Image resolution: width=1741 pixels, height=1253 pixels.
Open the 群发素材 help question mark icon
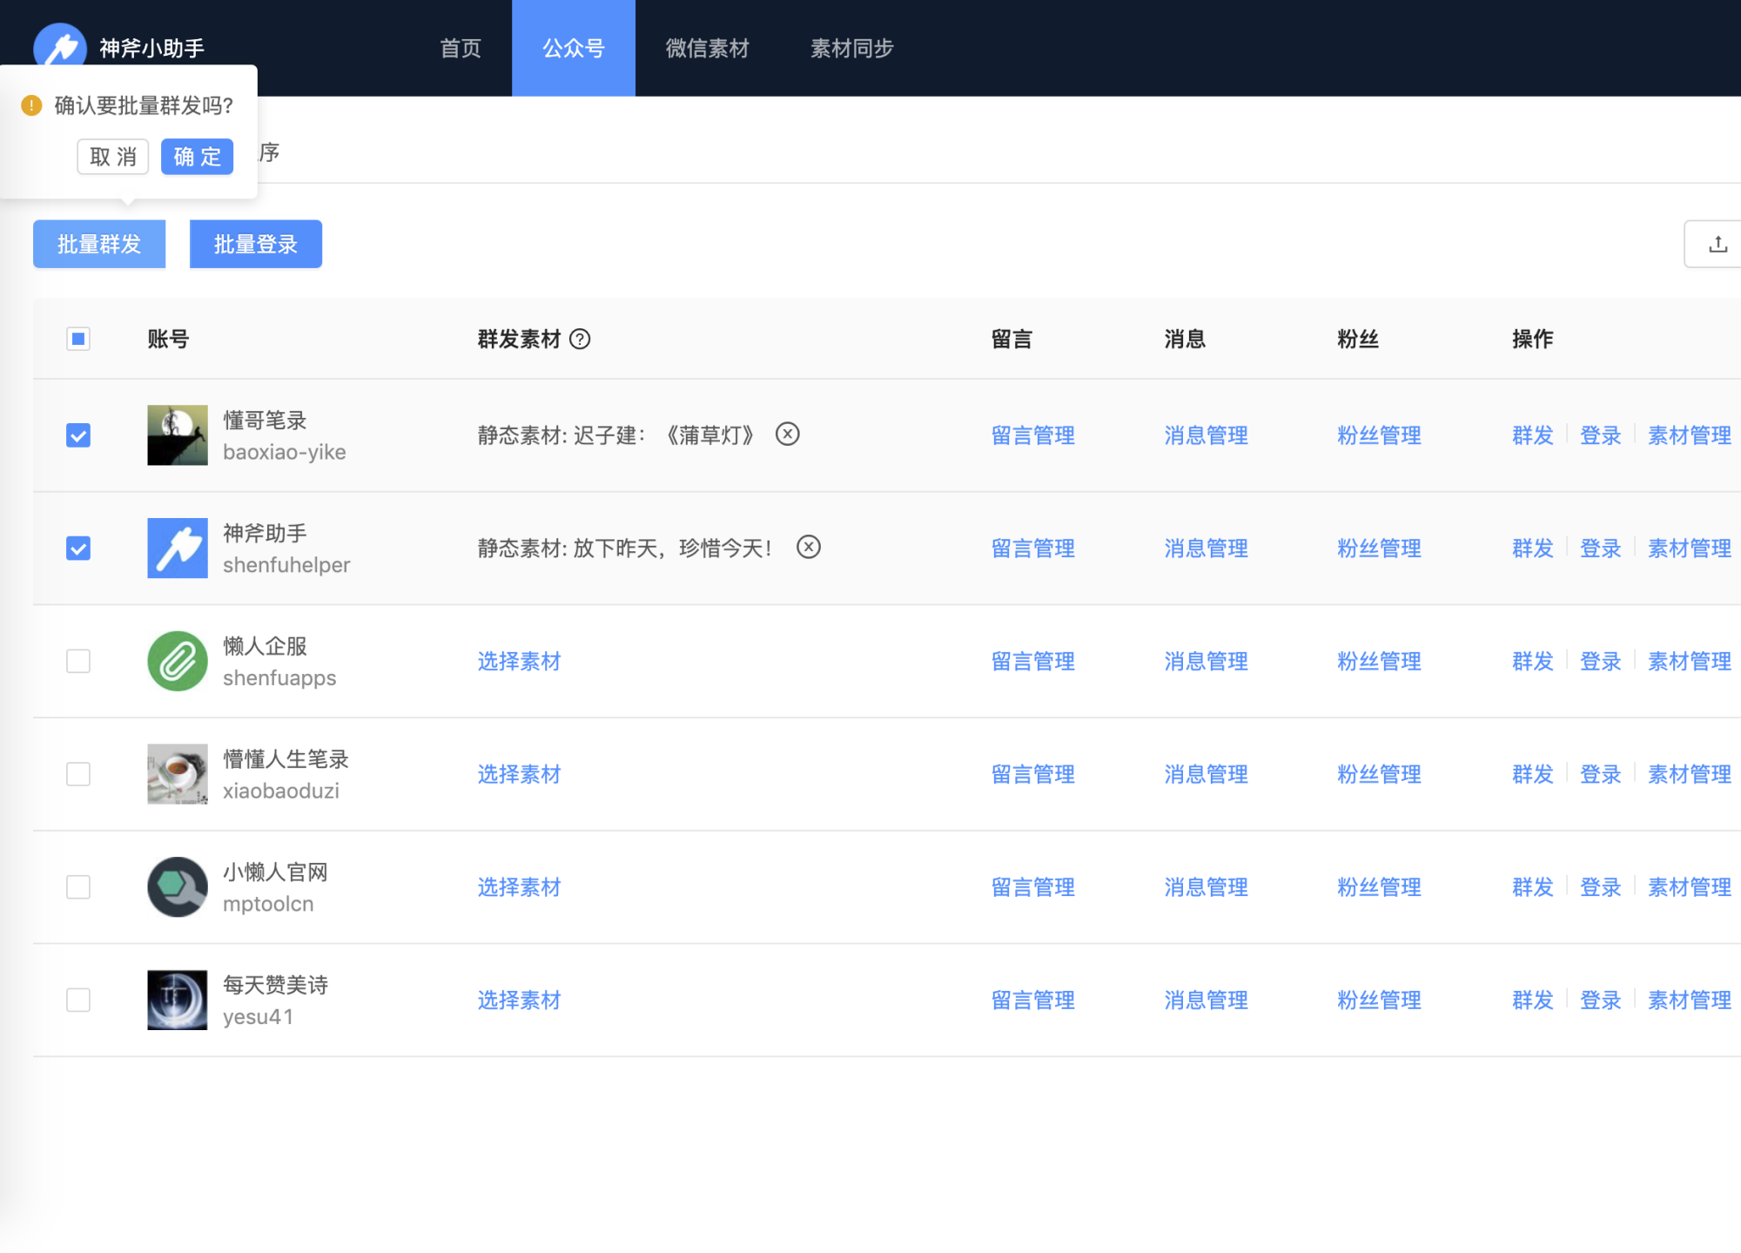click(580, 339)
